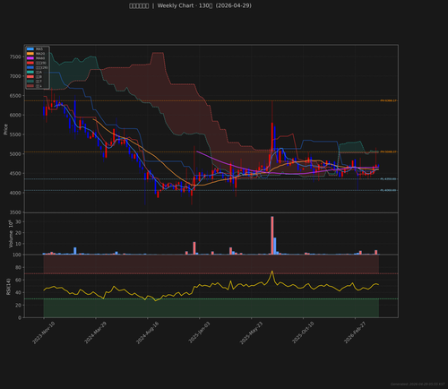This screenshot has height=389, width=448.
Task: Click the Price axis label
Action: (x=5, y=129)
